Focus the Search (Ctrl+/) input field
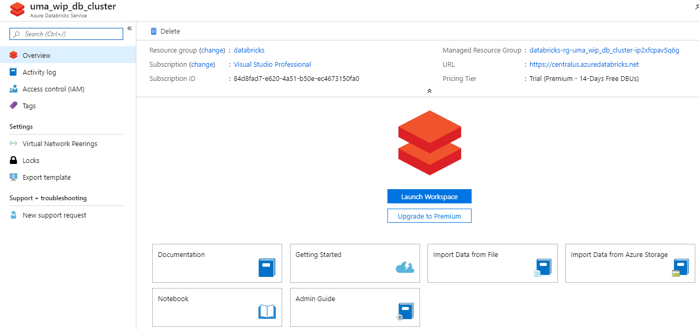This screenshot has width=699, height=330. pos(66,34)
